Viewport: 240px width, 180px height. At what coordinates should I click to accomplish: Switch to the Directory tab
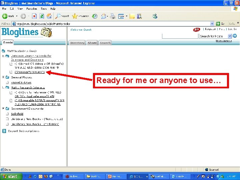click(x=77, y=43)
